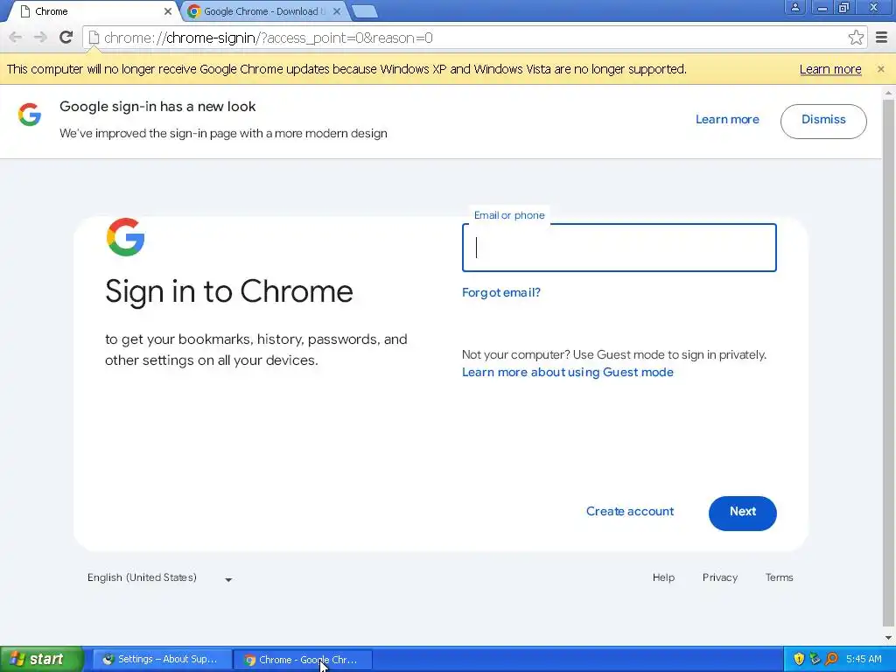This screenshot has height=672, width=896.
Task: Open the Help link in the footer
Action: tap(663, 577)
